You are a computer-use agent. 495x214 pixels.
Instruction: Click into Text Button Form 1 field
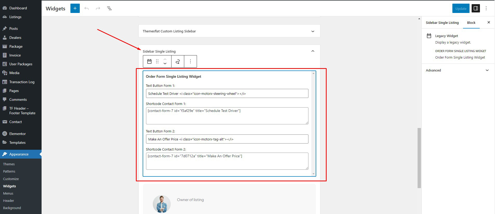point(227,94)
